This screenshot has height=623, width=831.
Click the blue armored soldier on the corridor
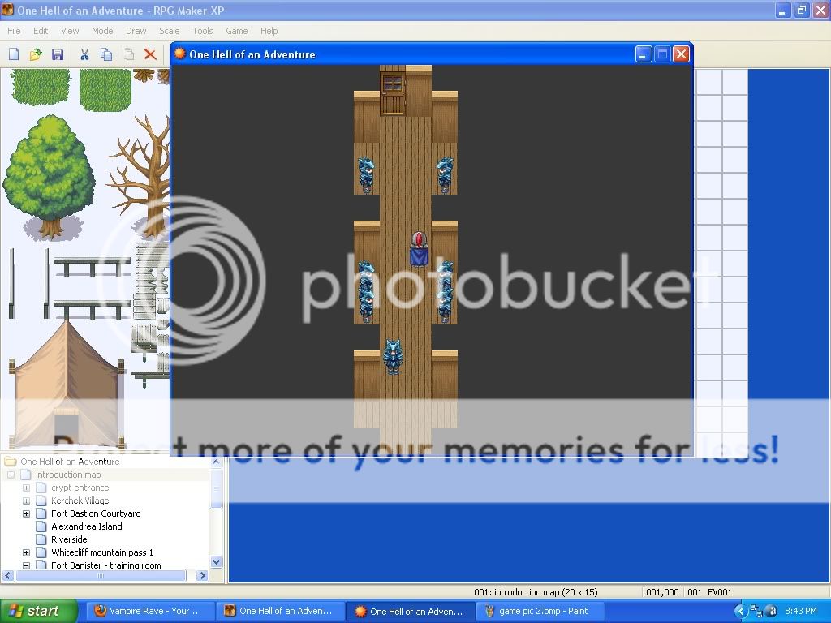[x=393, y=358]
